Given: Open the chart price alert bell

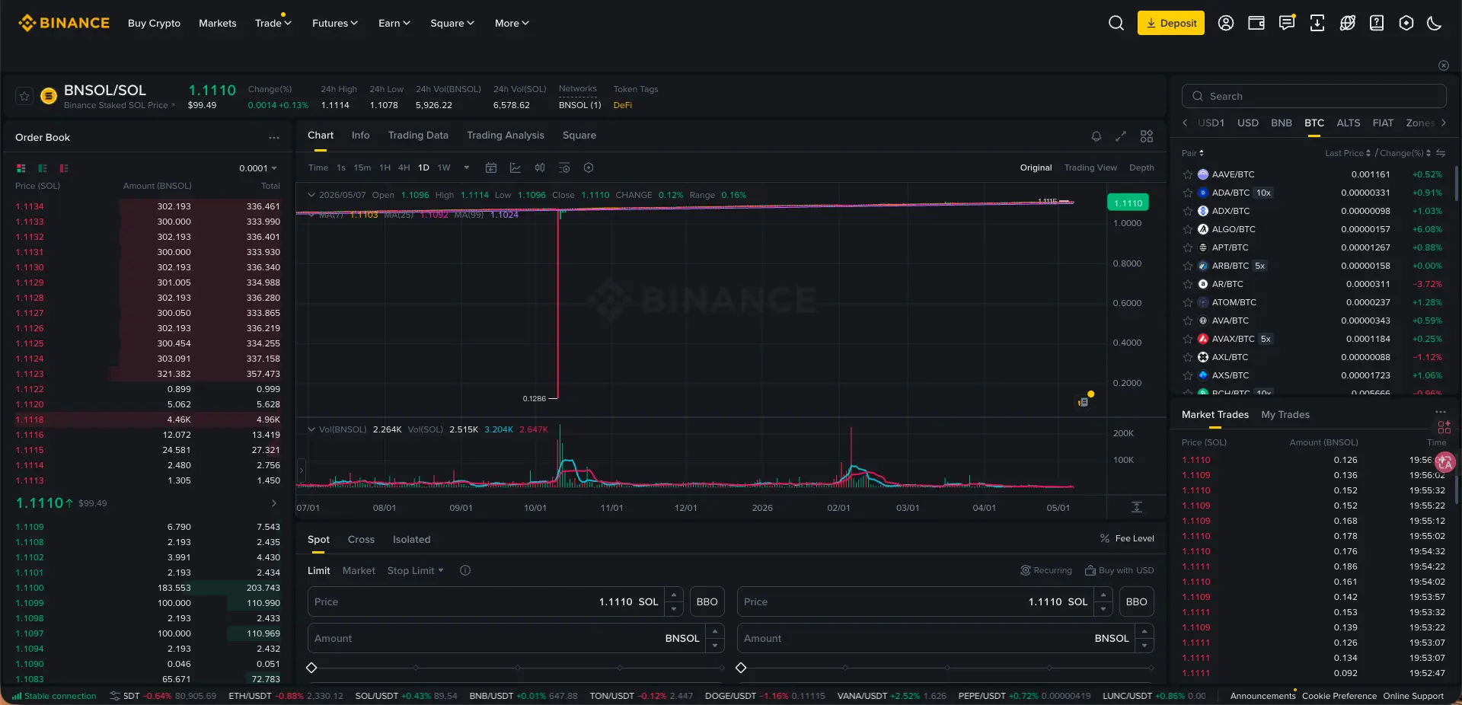Looking at the screenshot, I should click(x=1096, y=136).
